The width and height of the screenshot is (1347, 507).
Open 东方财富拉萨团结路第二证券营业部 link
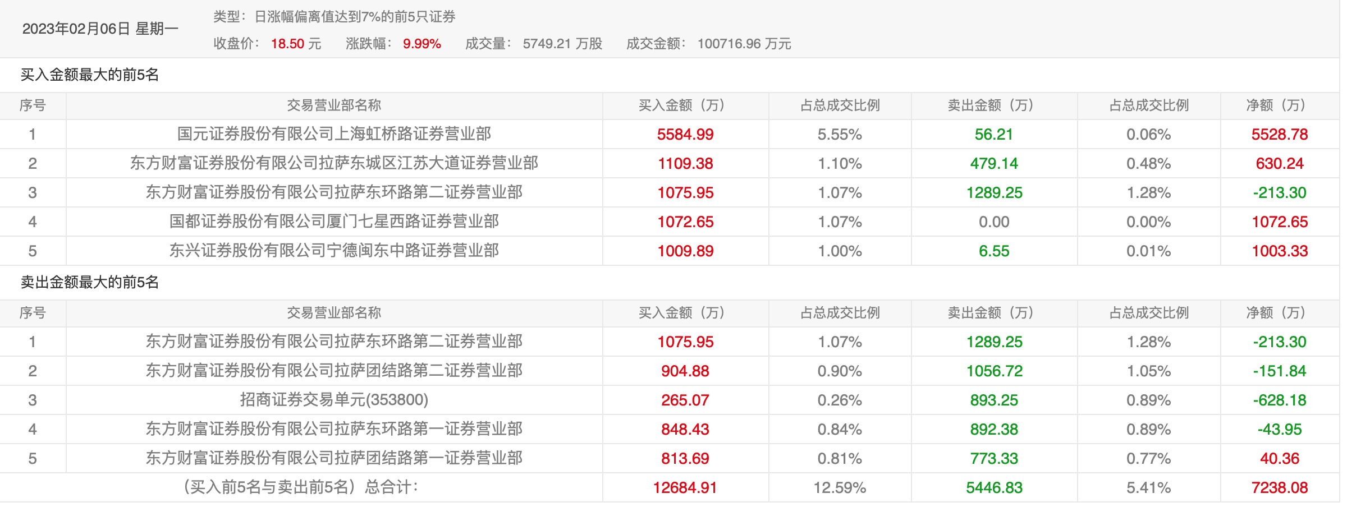point(334,371)
